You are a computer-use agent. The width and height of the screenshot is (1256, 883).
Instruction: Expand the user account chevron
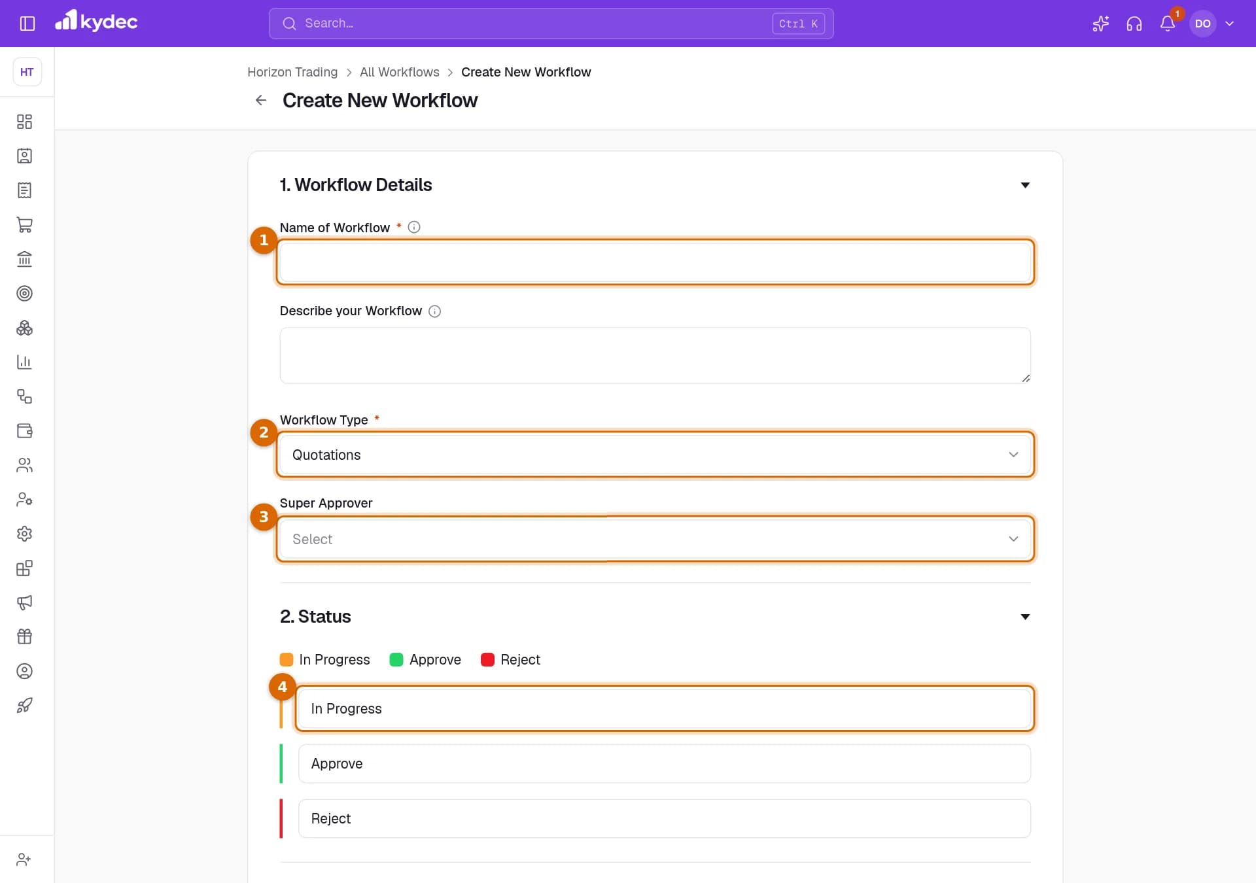[1230, 24]
